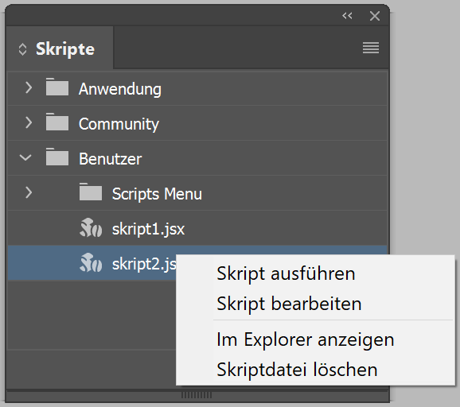Click the Scripts Menu folder icon
This screenshot has height=407, width=460.
click(91, 192)
